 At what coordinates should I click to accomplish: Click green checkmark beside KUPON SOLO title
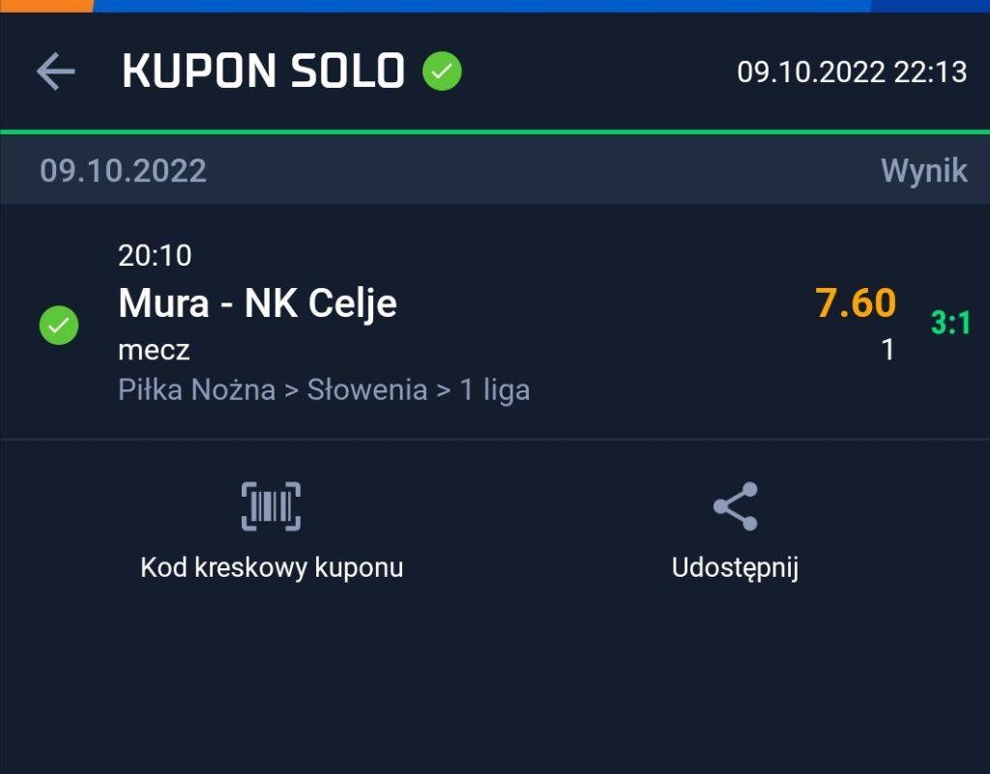442,71
